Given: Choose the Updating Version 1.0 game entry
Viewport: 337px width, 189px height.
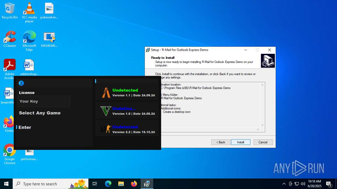Looking at the screenshot, I should click(127, 111).
